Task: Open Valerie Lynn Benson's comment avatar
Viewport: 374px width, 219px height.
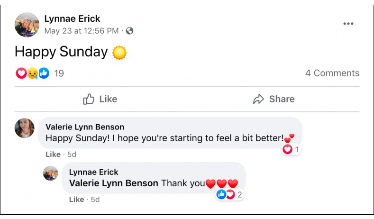Action: (x=25, y=128)
